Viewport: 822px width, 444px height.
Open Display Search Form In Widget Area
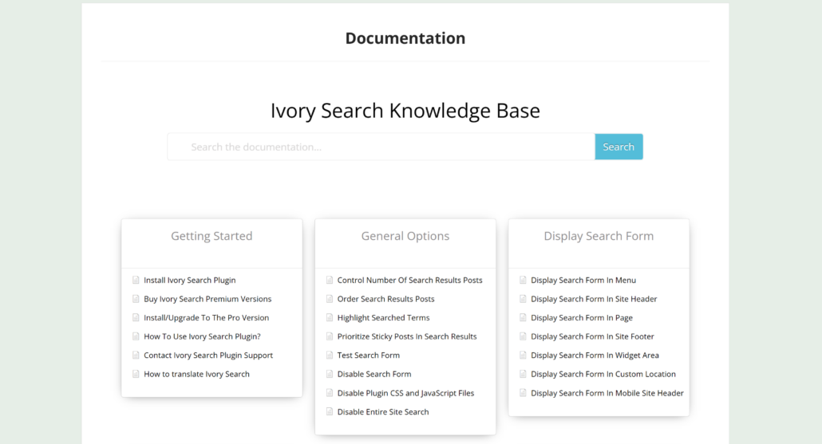[x=595, y=356]
